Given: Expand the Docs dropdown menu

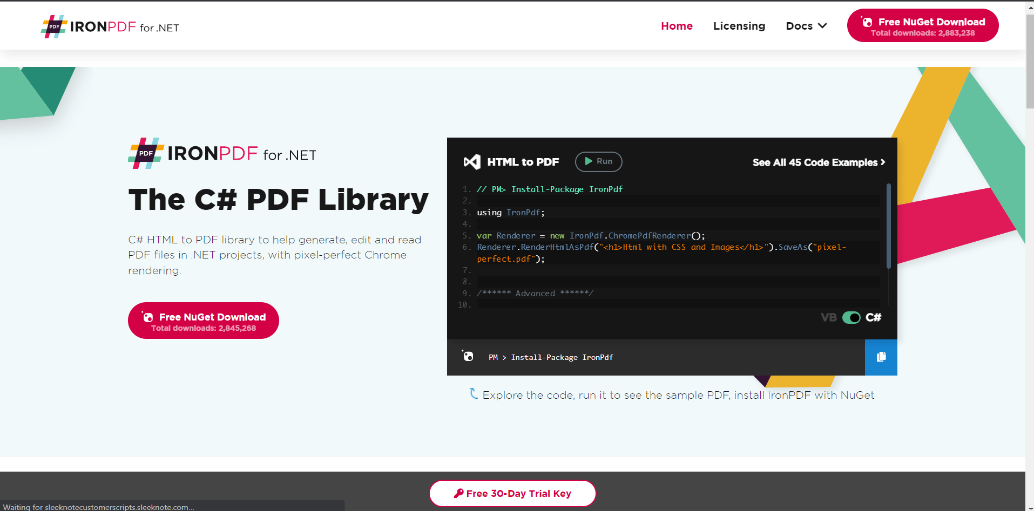Looking at the screenshot, I should click(806, 26).
